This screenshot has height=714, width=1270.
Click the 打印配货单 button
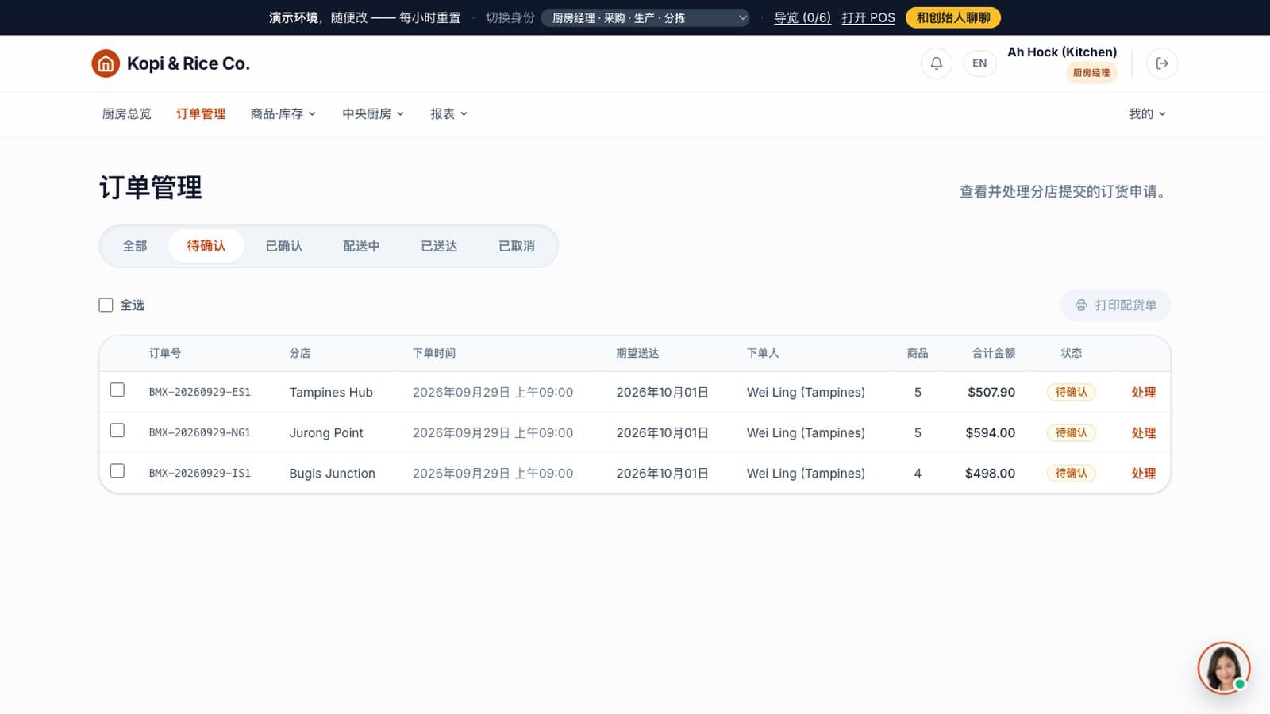pyautogui.click(x=1115, y=305)
